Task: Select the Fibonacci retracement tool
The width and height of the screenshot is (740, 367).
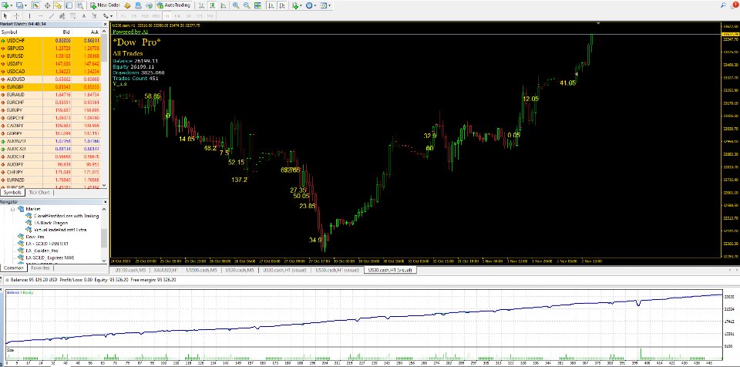Action: pos(73,16)
